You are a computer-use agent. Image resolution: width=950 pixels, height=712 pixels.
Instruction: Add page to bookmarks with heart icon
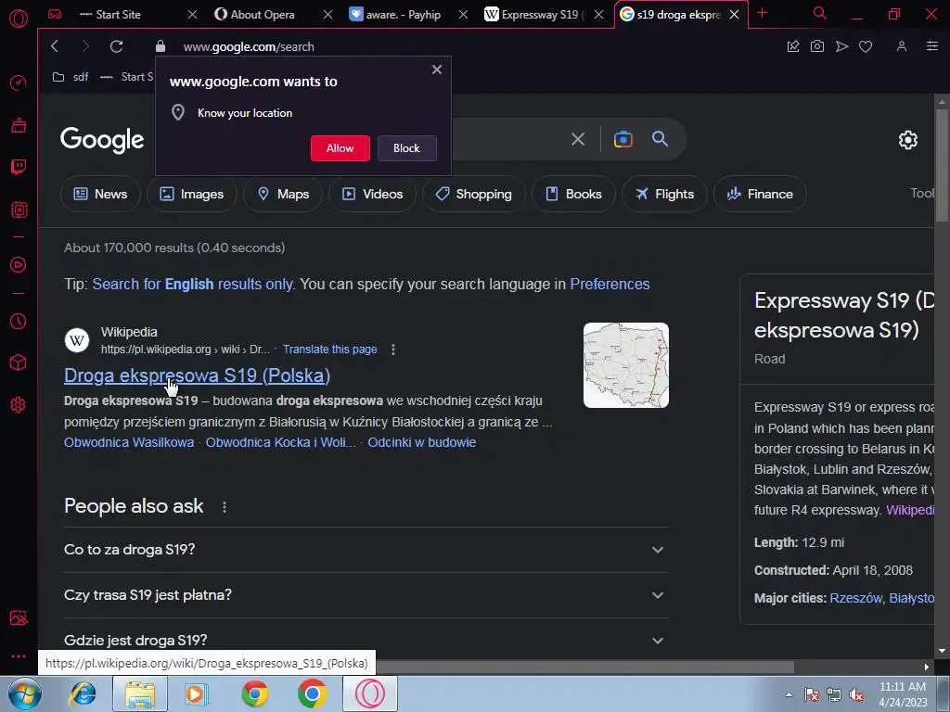click(x=866, y=46)
